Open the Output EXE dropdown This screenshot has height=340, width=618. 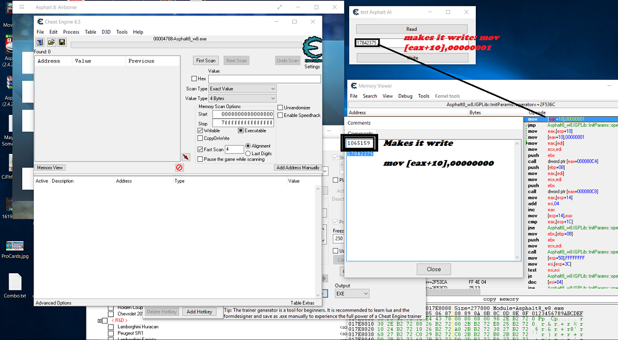coord(352,294)
